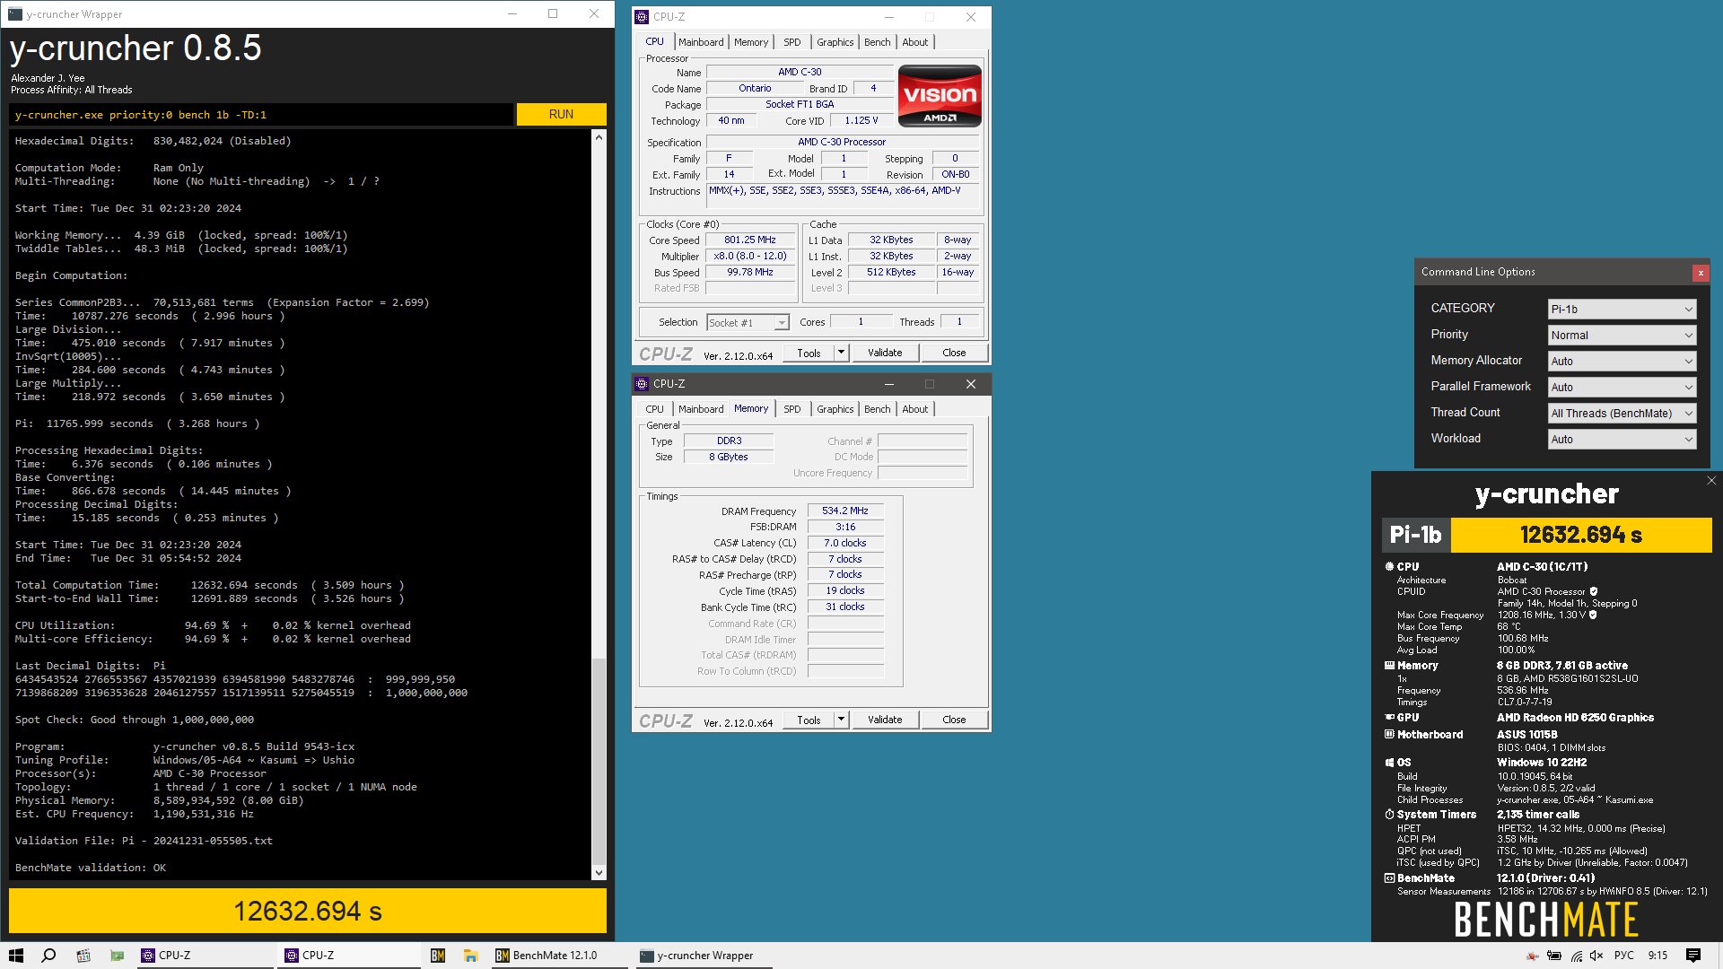1723x969 pixels.
Task: Open the Memory Allocator dropdown
Action: point(1622,361)
